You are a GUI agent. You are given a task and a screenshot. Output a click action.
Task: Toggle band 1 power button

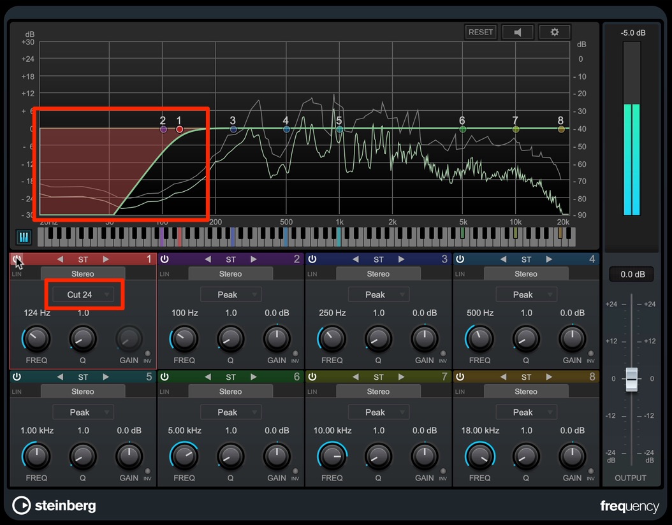(x=17, y=259)
